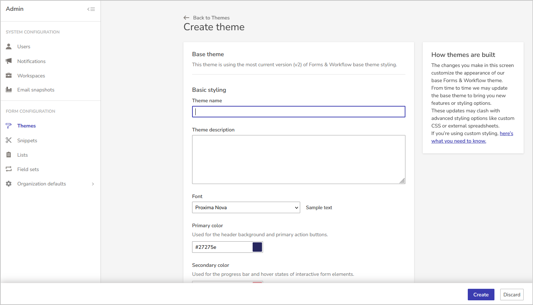Click the Snippets scissors icon
The width and height of the screenshot is (533, 305).
coord(8,140)
